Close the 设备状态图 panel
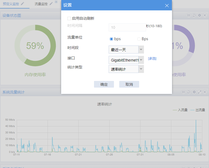The image size is (209, 168). coord(205,15)
